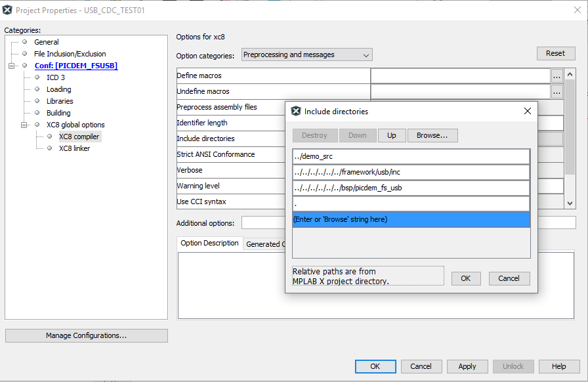588x382 pixels.
Task: Click the Undefine macros option label
Action: coord(203,91)
